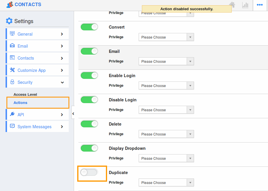268x191 pixels.
Task: Disable the Convert action toggle
Action: pyautogui.click(x=89, y=27)
